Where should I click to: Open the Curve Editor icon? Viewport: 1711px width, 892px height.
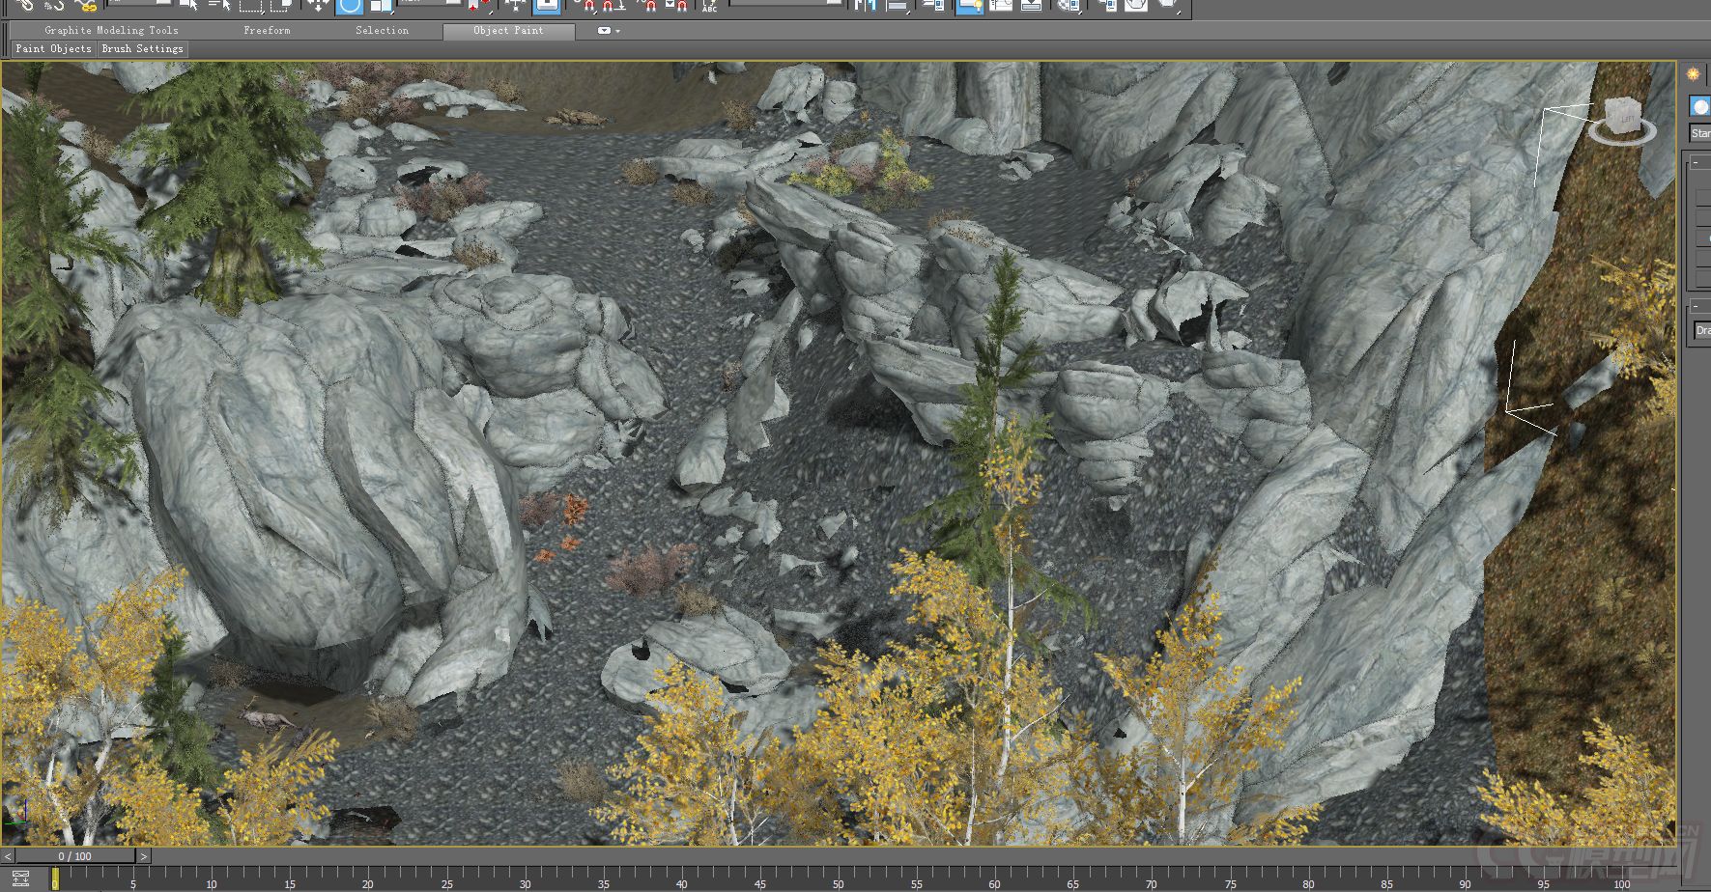tap(1001, 5)
